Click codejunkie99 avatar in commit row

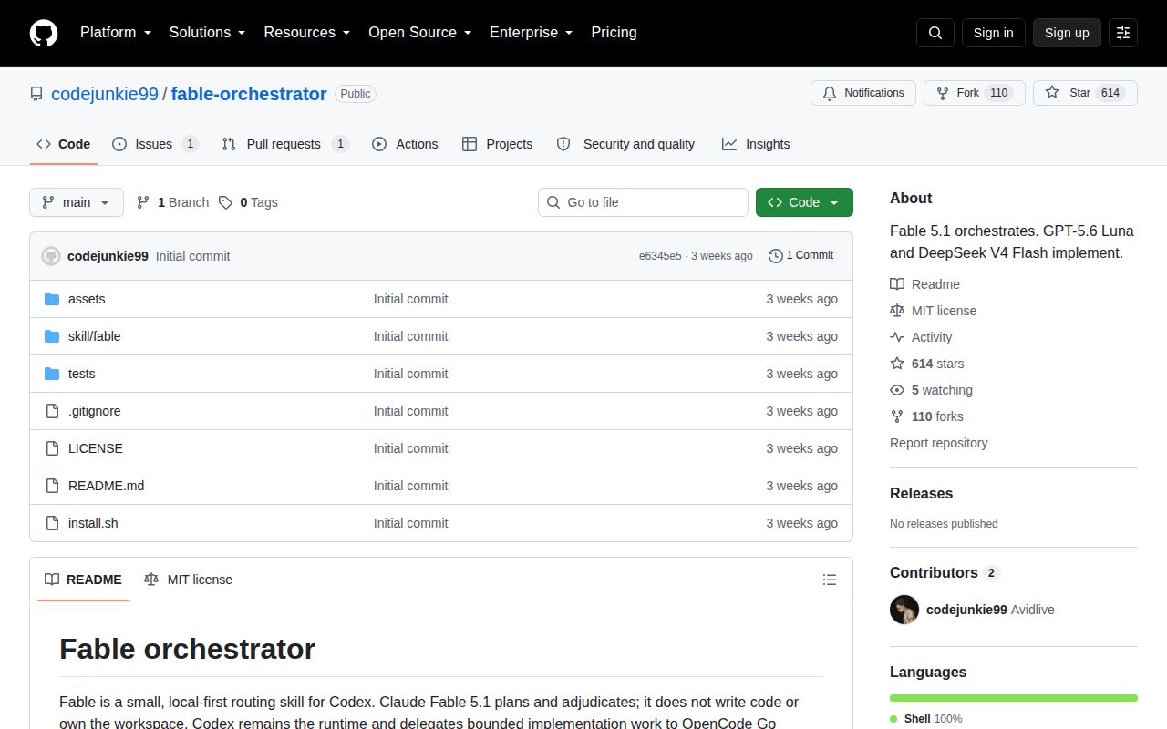(x=51, y=256)
